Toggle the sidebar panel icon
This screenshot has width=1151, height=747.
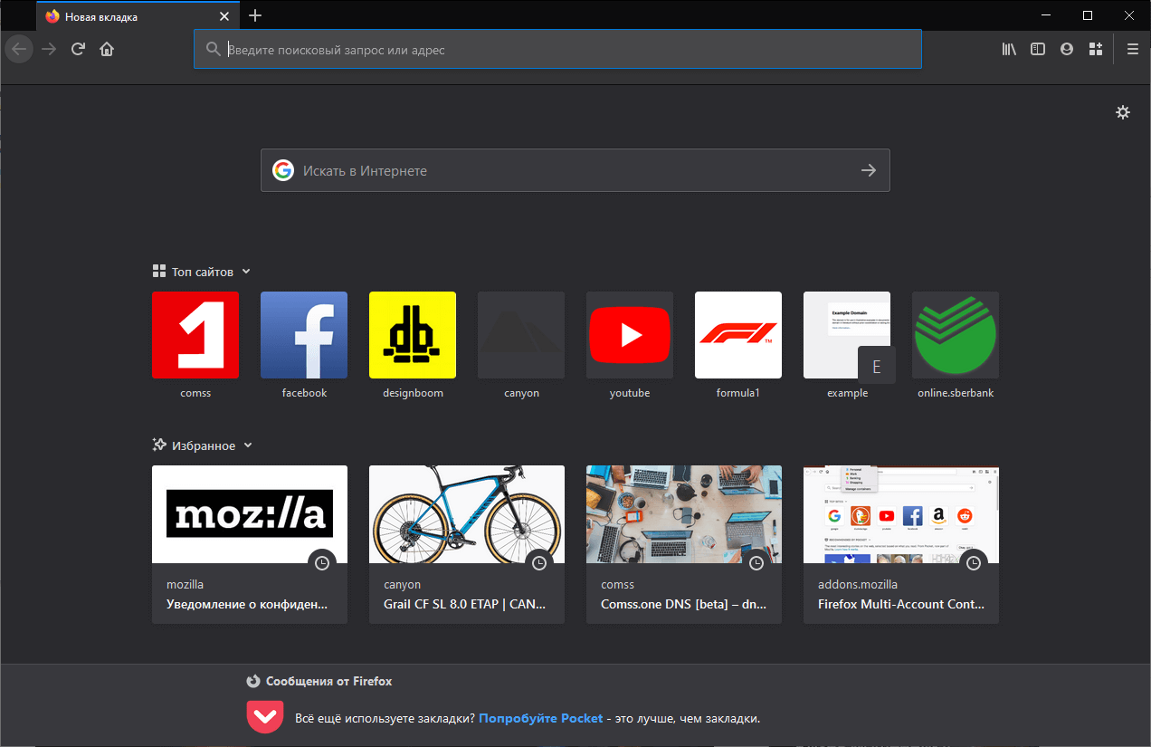click(1037, 49)
